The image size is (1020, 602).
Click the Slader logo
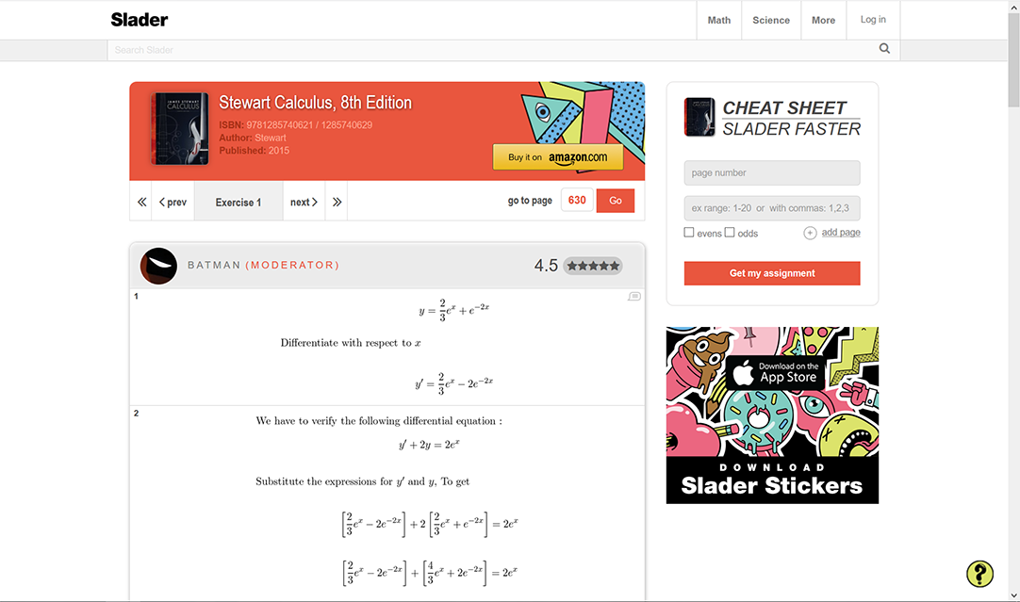pyautogui.click(x=140, y=20)
